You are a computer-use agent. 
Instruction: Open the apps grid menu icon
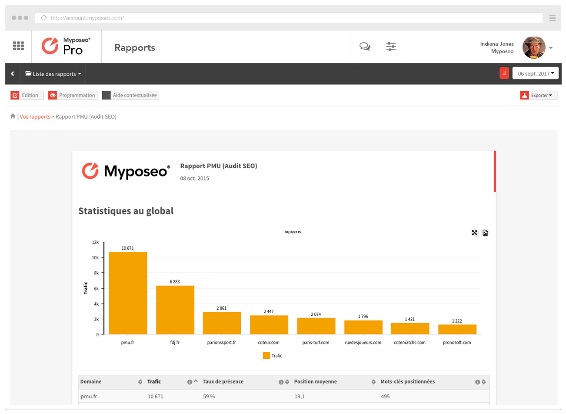(x=18, y=46)
